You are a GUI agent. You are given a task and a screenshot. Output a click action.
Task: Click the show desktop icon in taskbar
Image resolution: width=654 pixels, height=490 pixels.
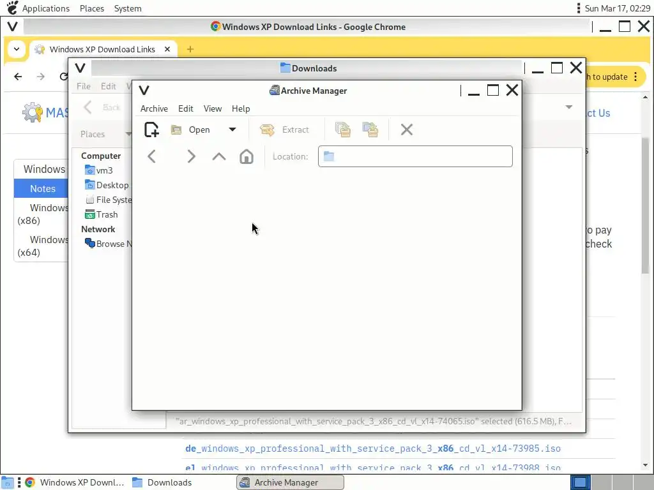tap(7, 482)
